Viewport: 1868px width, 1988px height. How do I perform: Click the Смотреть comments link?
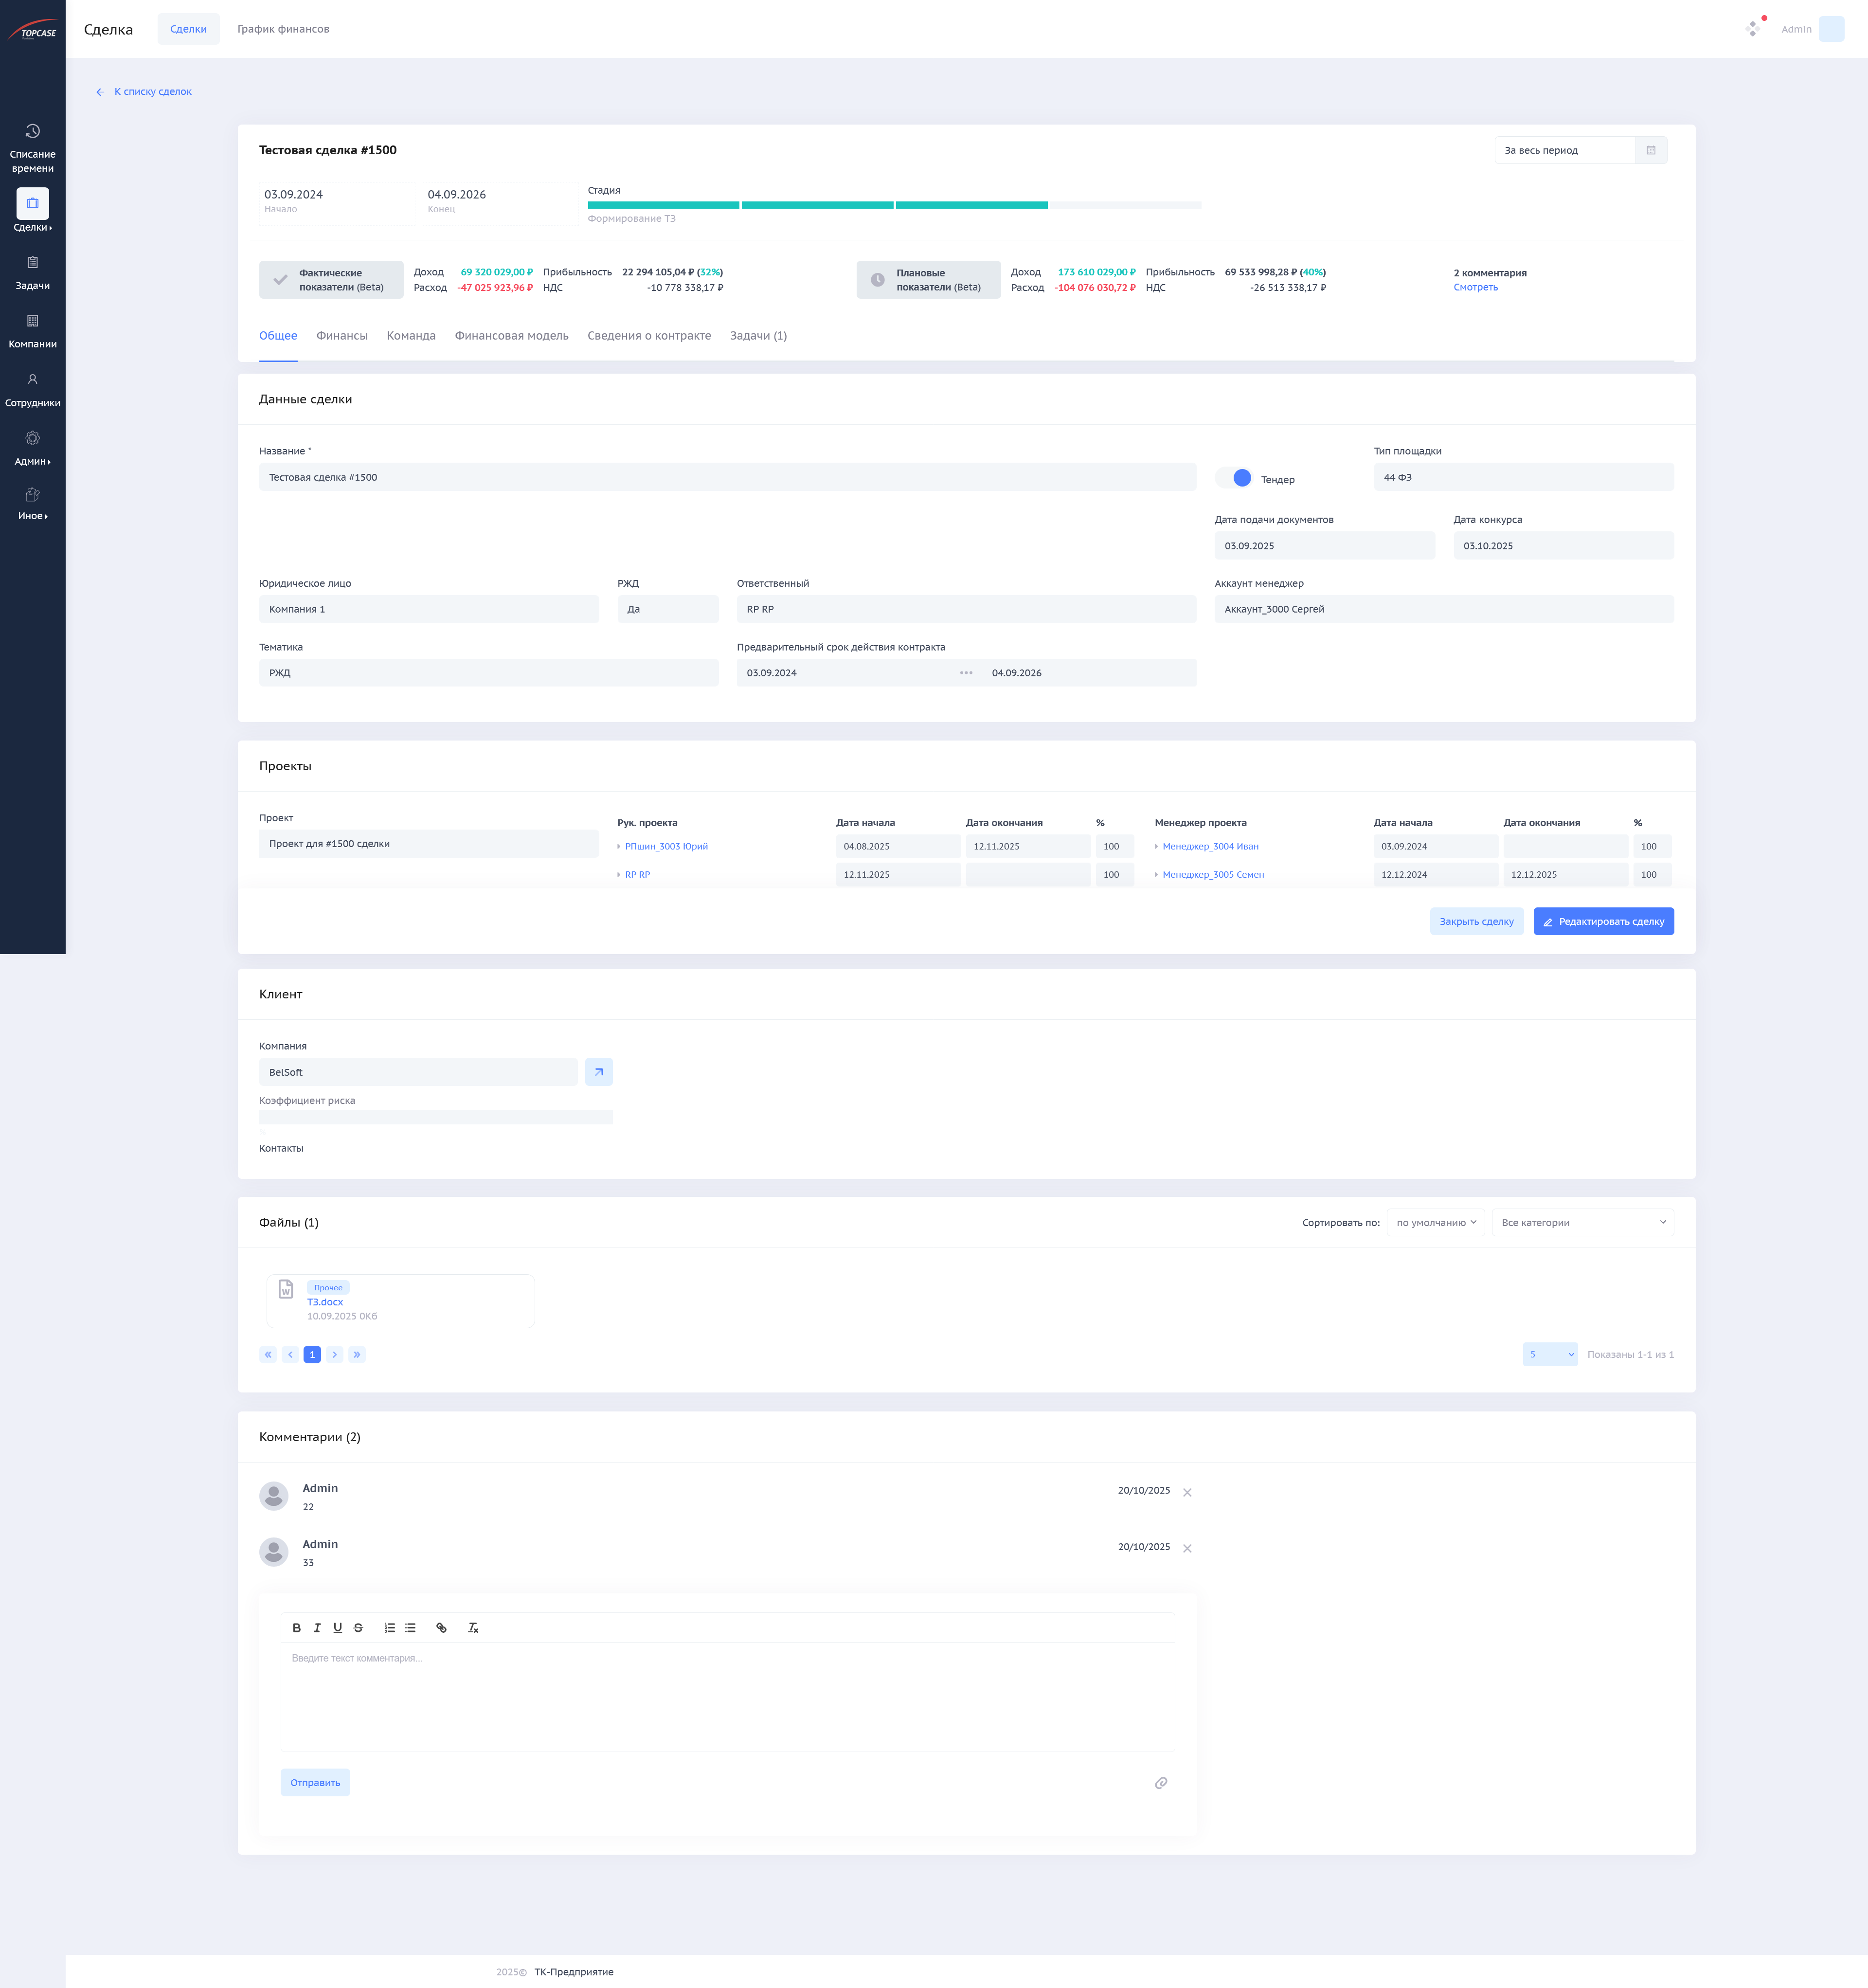tap(1475, 288)
